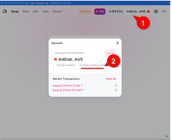Open the three-dots more menu
The height and width of the screenshot is (140, 172).
[164, 11]
